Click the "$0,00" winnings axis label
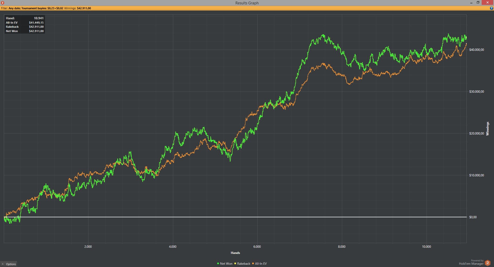The image size is (494, 267). pos(473,217)
